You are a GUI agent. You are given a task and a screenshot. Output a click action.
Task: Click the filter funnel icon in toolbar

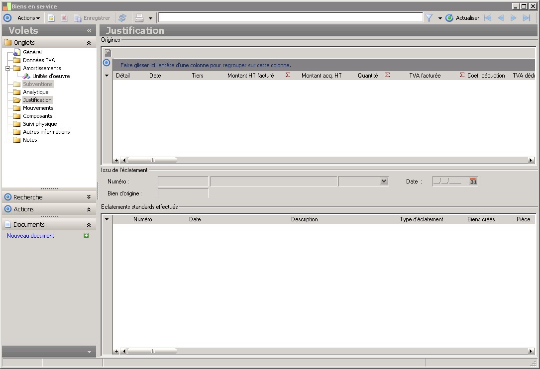pos(429,18)
